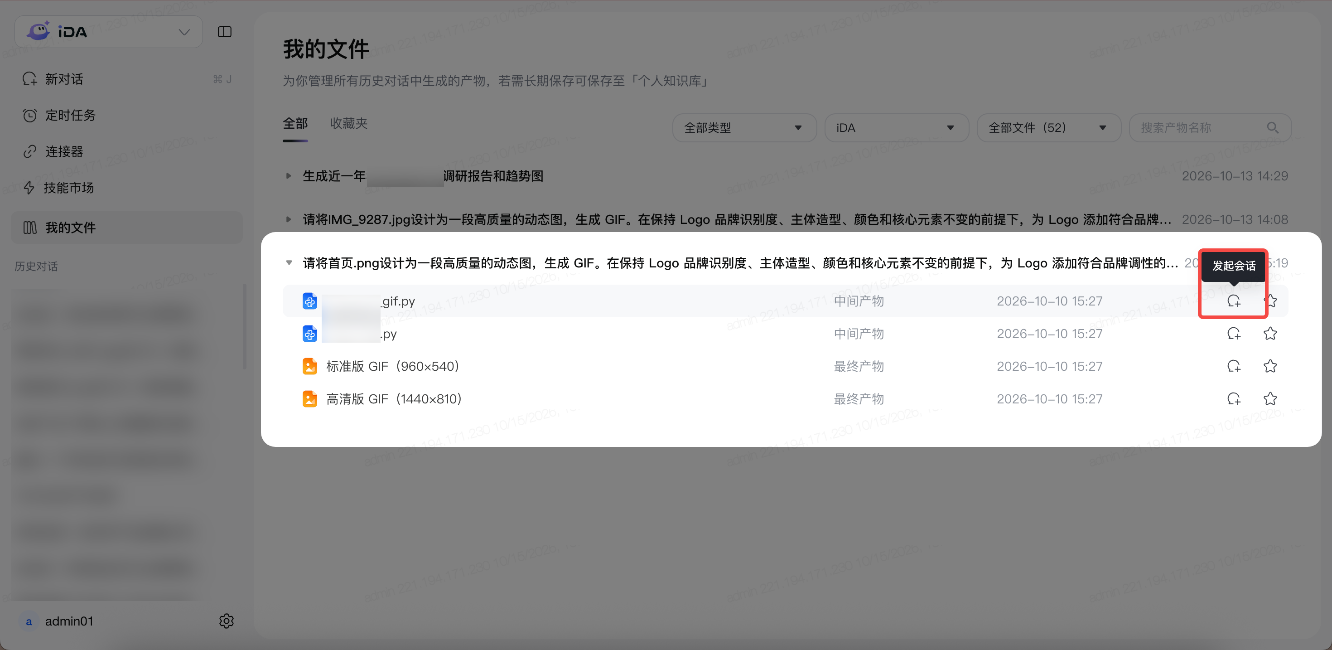Open settings gear next to admin01
Screen dimensions: 1332x650
[227, 621]
